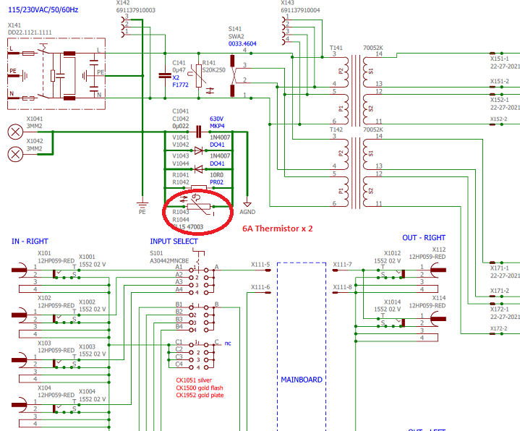Click the X103 input jack symbol

pos(20,360)
